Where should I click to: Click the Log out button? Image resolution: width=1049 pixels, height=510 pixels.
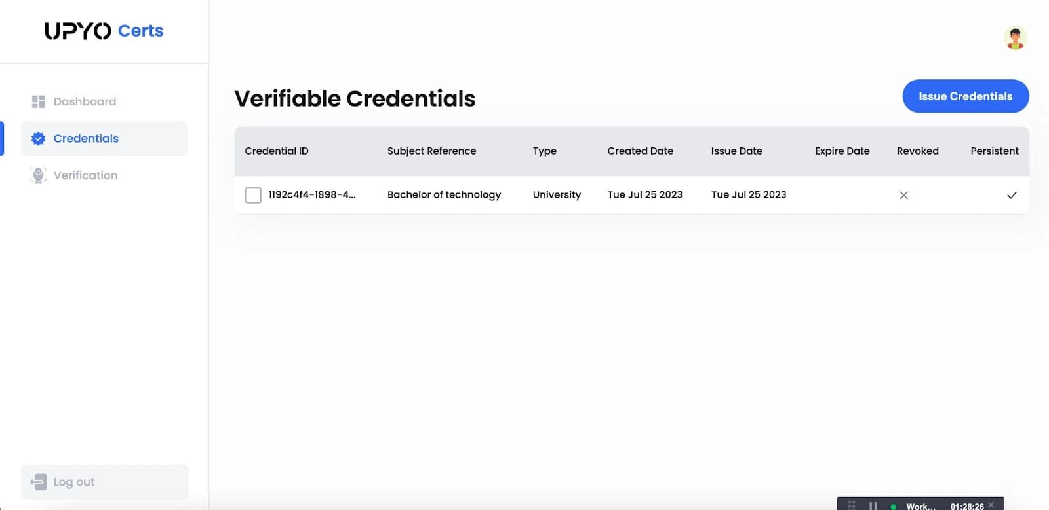(104, 482)
